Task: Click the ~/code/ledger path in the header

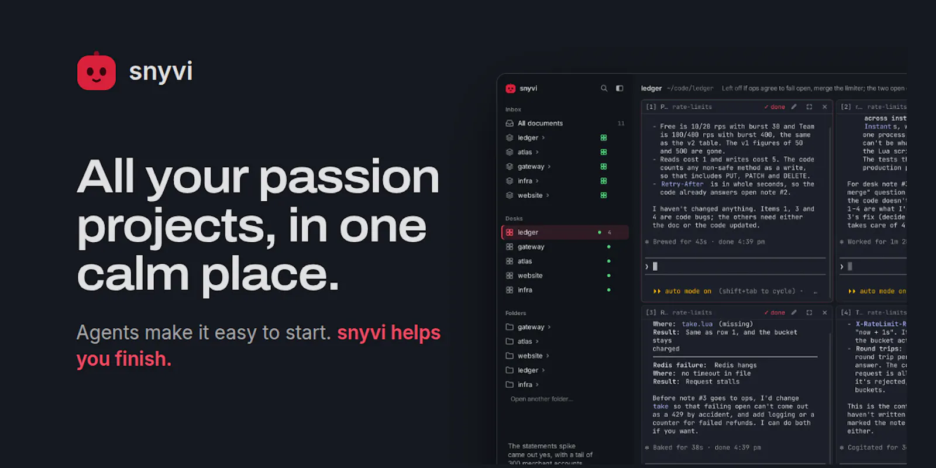Action: pos(690,88)
